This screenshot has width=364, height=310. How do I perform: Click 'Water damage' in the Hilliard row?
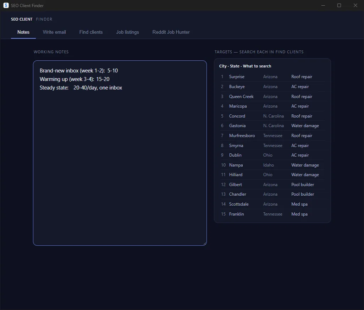(305, 175)
